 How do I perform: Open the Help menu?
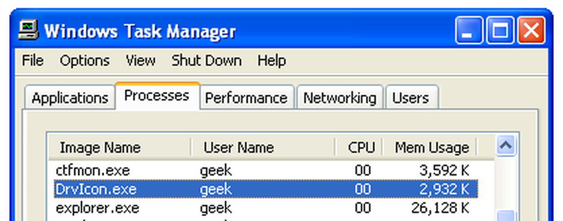(272, 61)
